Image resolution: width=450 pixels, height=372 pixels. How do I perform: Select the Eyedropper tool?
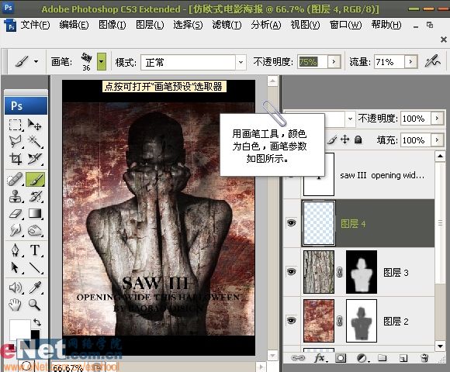35,288
